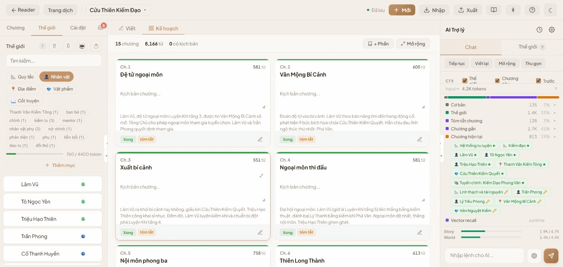Click the Tìm kiếm search field
This screenshot has height=267, width=563.
coord(54,61)
